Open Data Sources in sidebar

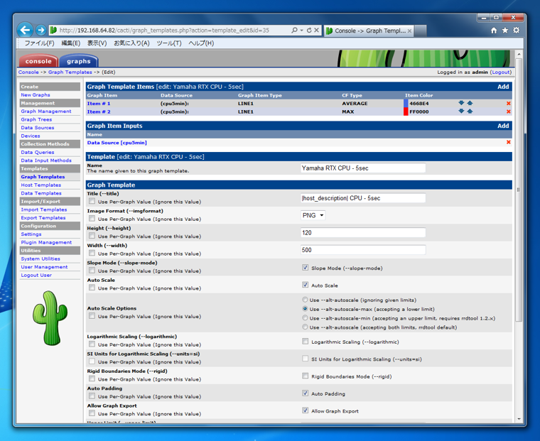pyautogui.click(x=38, y=128)
